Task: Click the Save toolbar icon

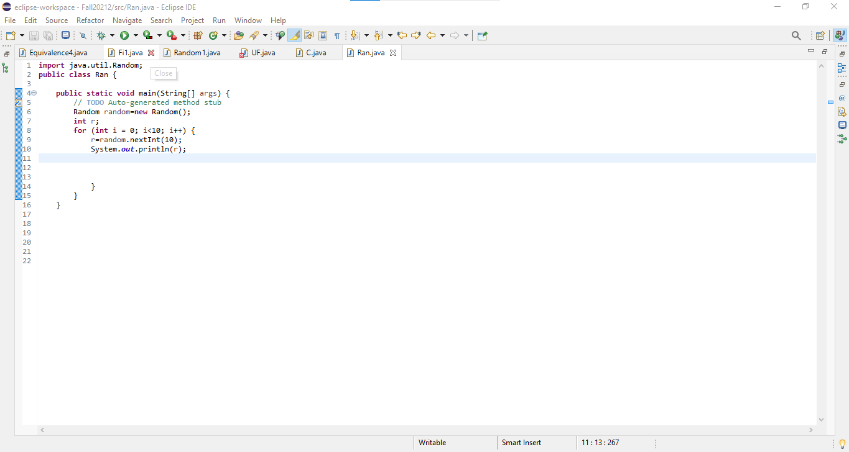Action: (34, 35)
